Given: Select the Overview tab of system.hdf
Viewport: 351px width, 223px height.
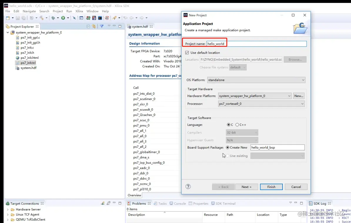Looking at the screenshot, I should point(134,195).
